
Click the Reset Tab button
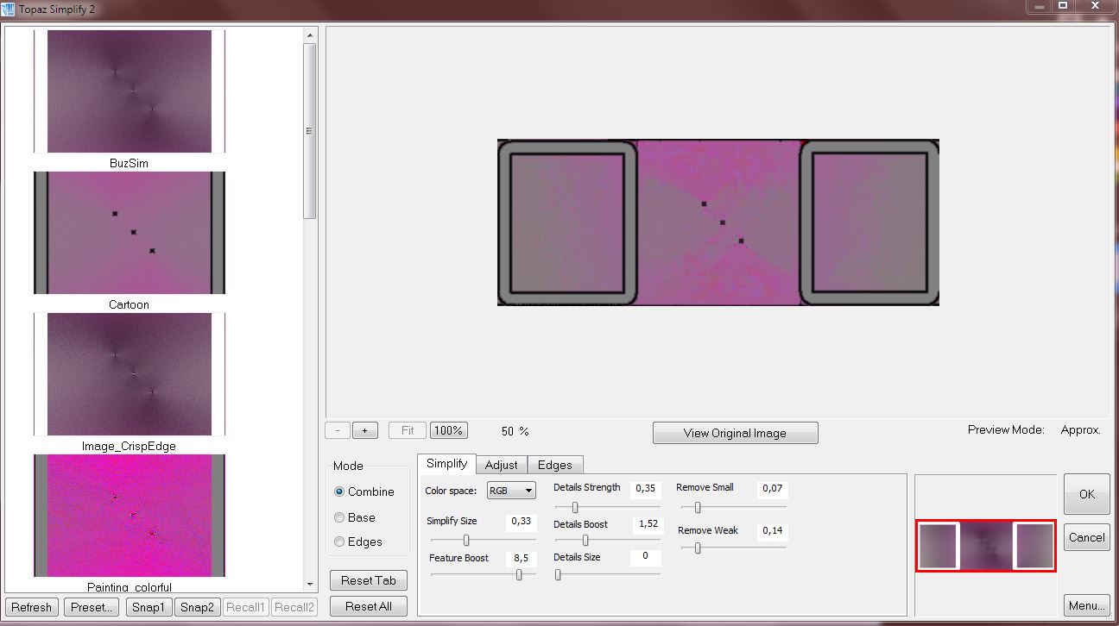(369, 580)
